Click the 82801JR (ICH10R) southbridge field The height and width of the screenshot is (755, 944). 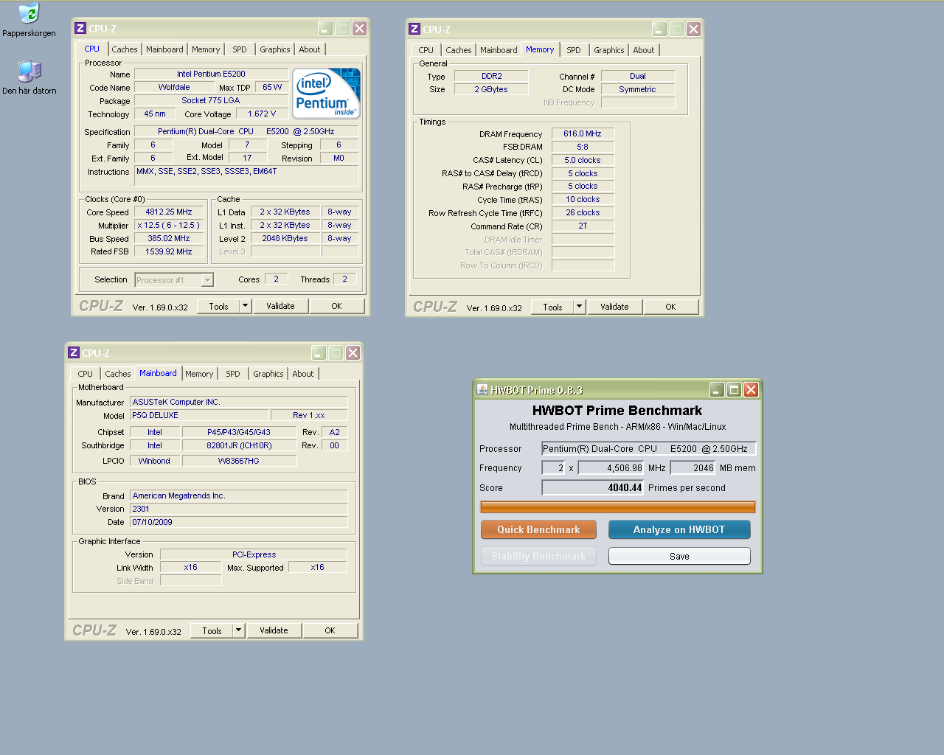[239, 445]
